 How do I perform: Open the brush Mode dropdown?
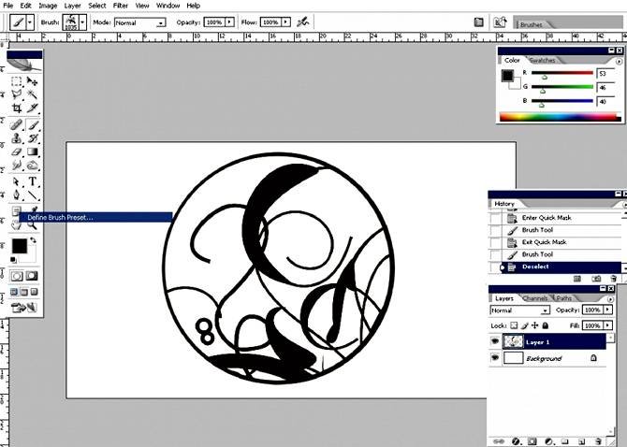coord(140,22)
